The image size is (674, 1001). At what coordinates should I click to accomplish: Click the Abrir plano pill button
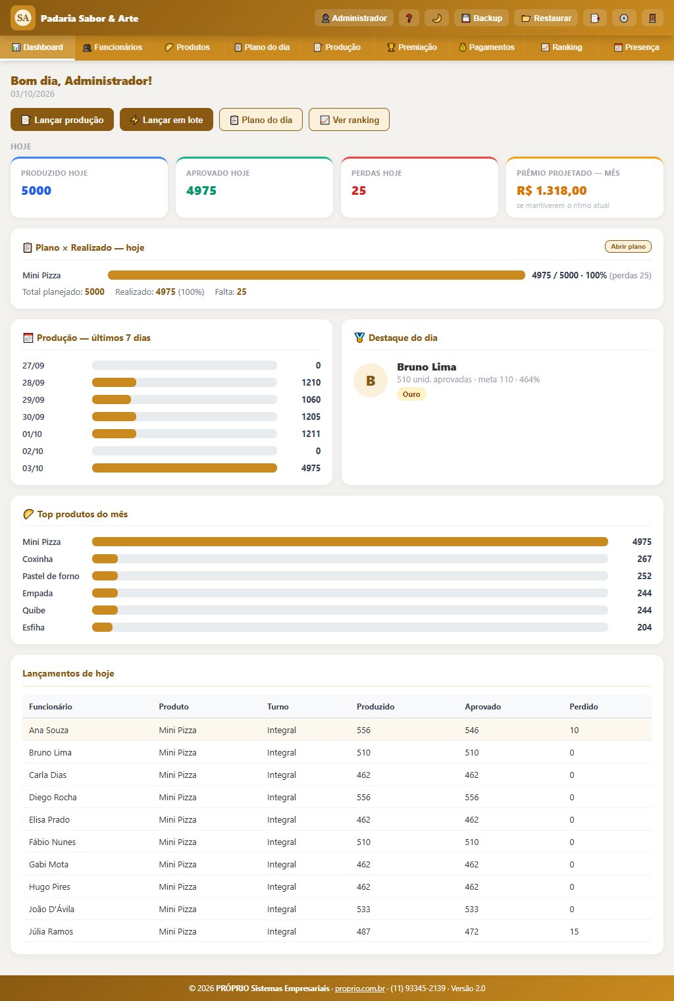coord(628,247)
